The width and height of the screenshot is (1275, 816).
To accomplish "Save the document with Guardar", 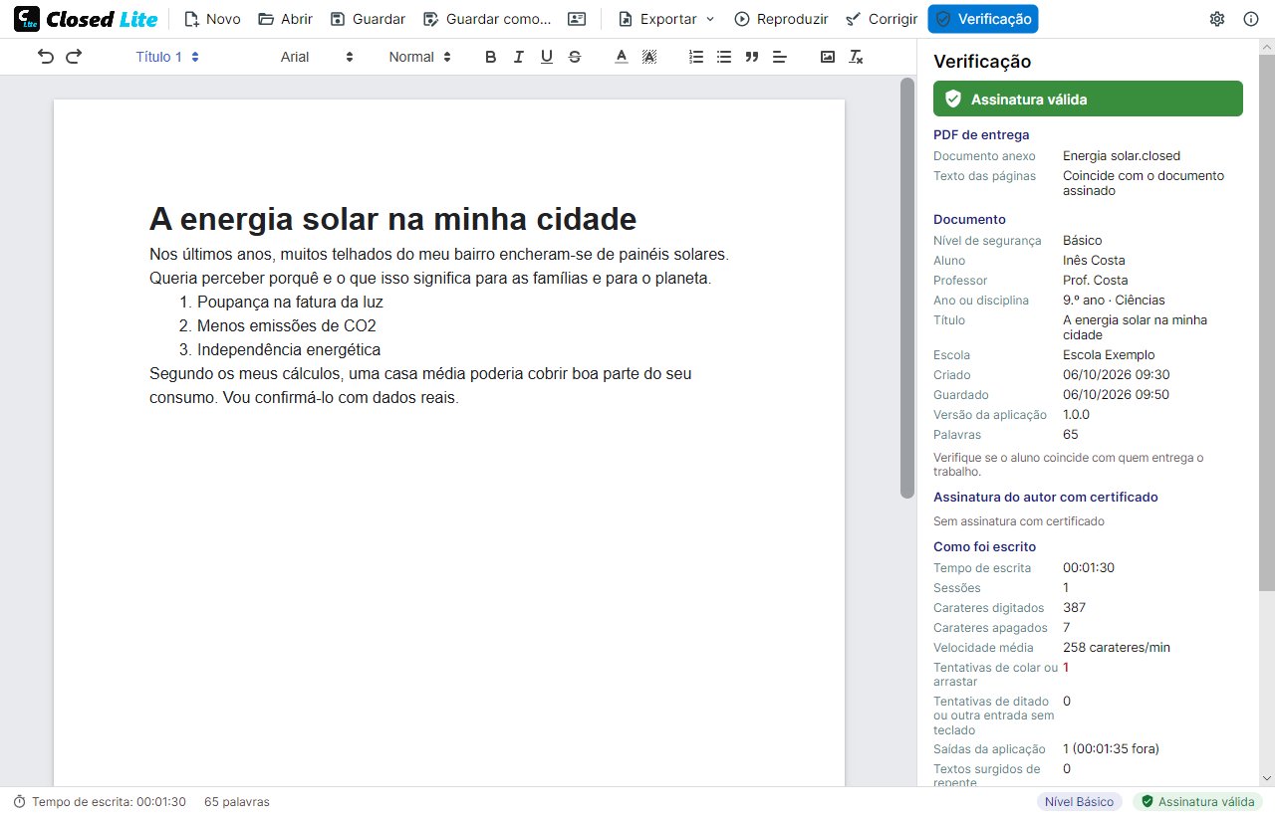I will click(368, 19).
